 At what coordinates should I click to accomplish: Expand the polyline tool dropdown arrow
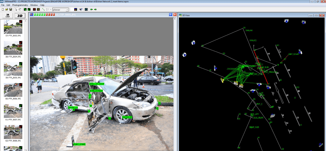(51, 9)
